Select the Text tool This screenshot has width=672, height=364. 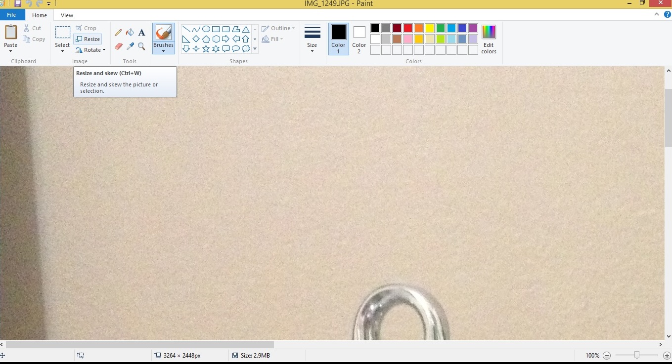coord(141,33)
